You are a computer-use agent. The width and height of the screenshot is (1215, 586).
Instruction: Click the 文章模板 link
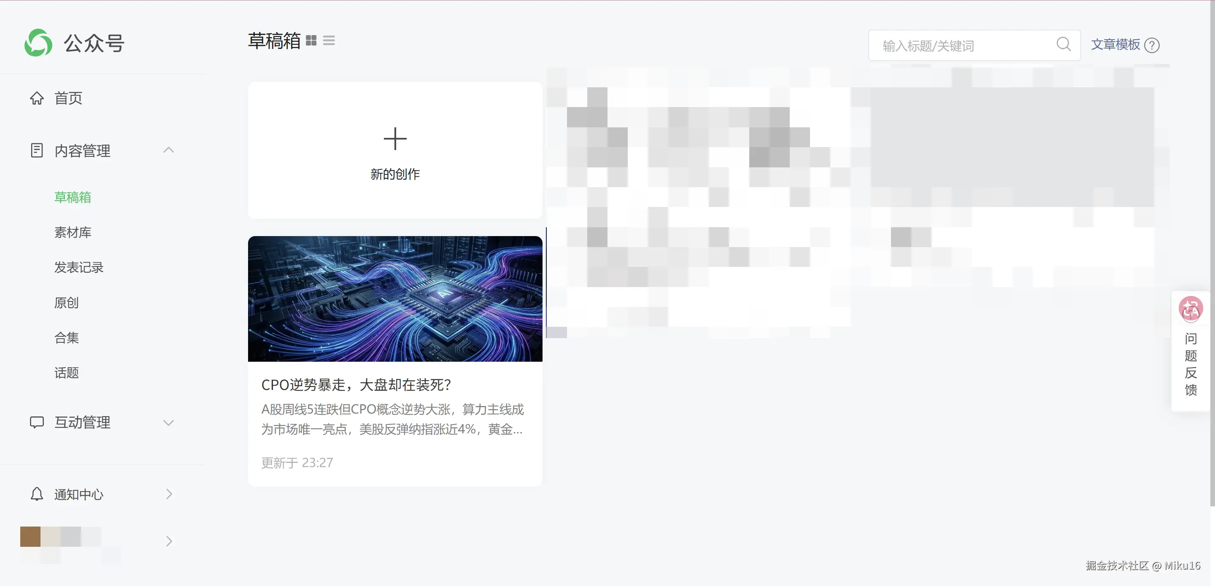pos(1115,45)
